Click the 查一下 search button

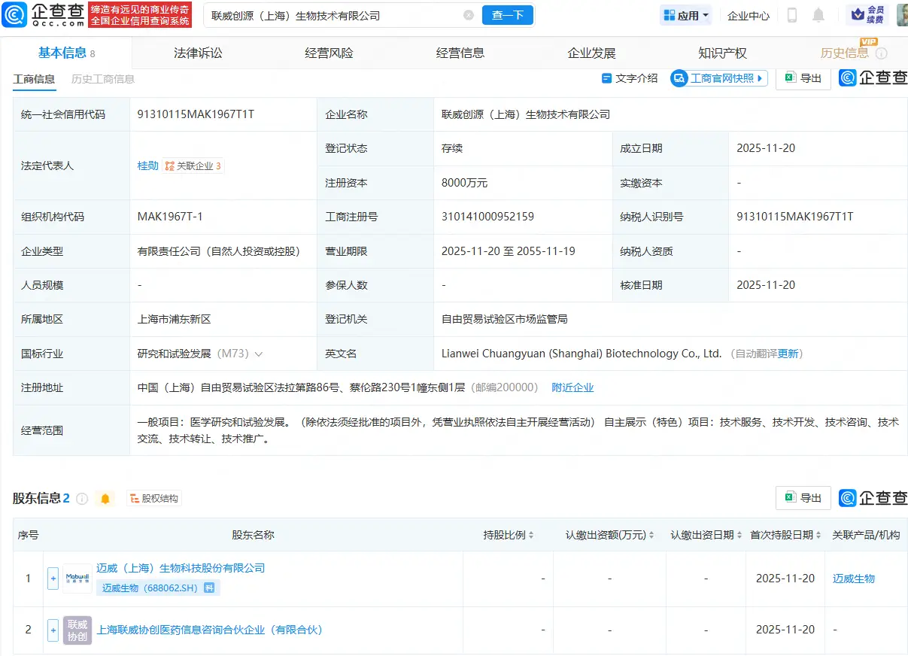click(x=507, y=15)
